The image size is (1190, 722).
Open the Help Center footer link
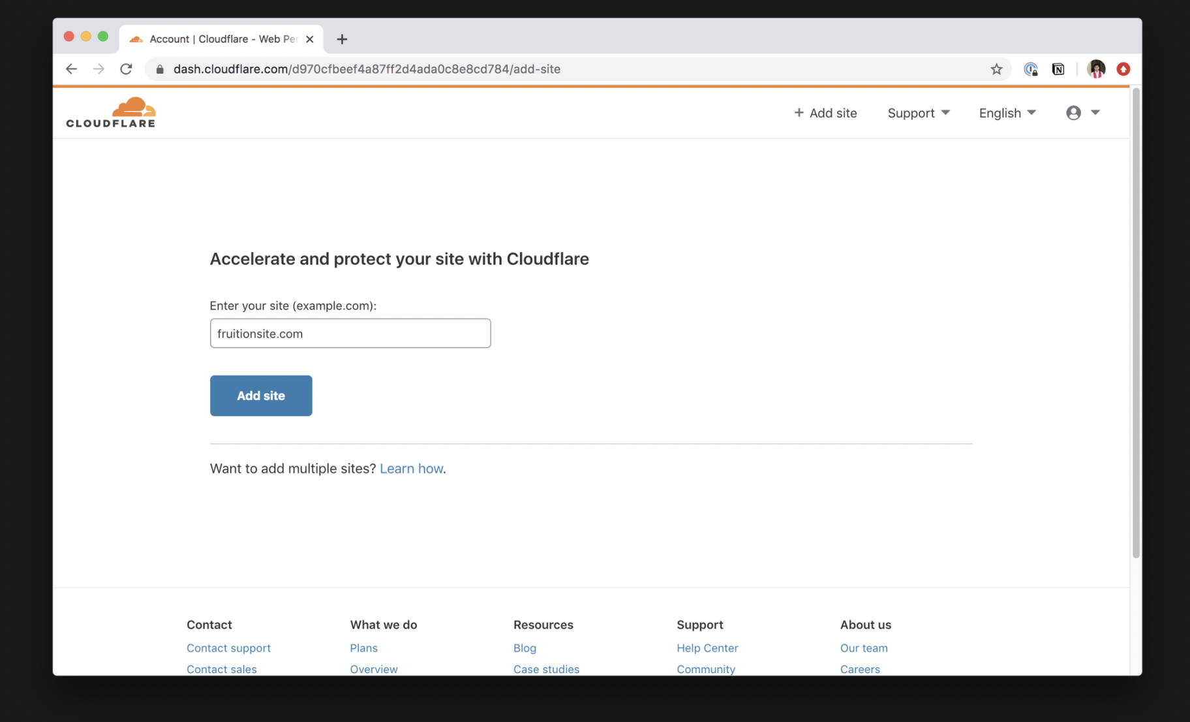707,648
